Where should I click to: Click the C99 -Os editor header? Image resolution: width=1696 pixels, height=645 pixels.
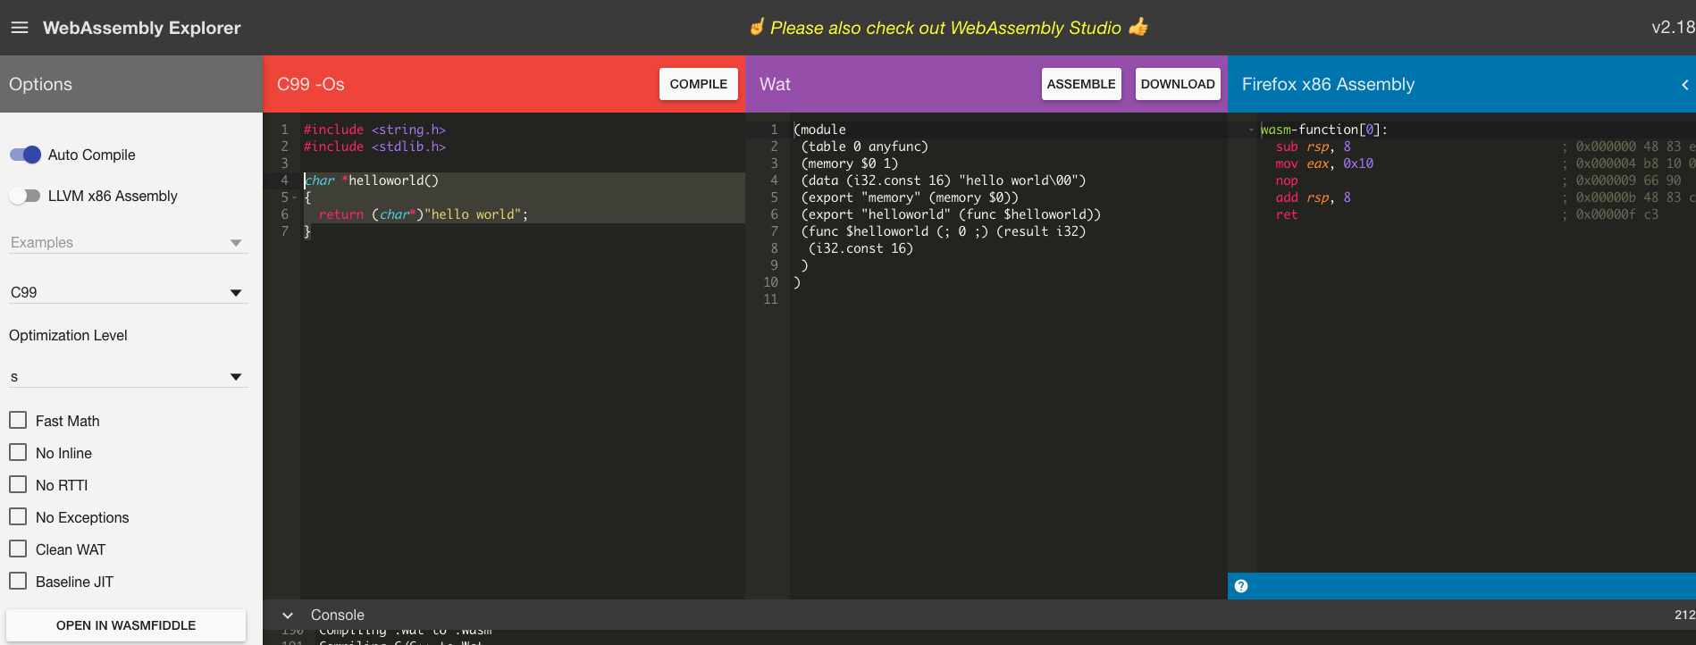(x=311, y=84)
